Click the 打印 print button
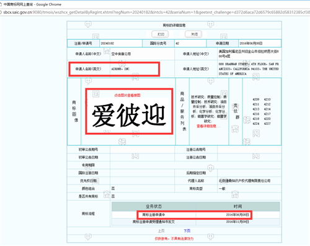The width and height of the screenshot is (310, 246). [x=160, y=34]
